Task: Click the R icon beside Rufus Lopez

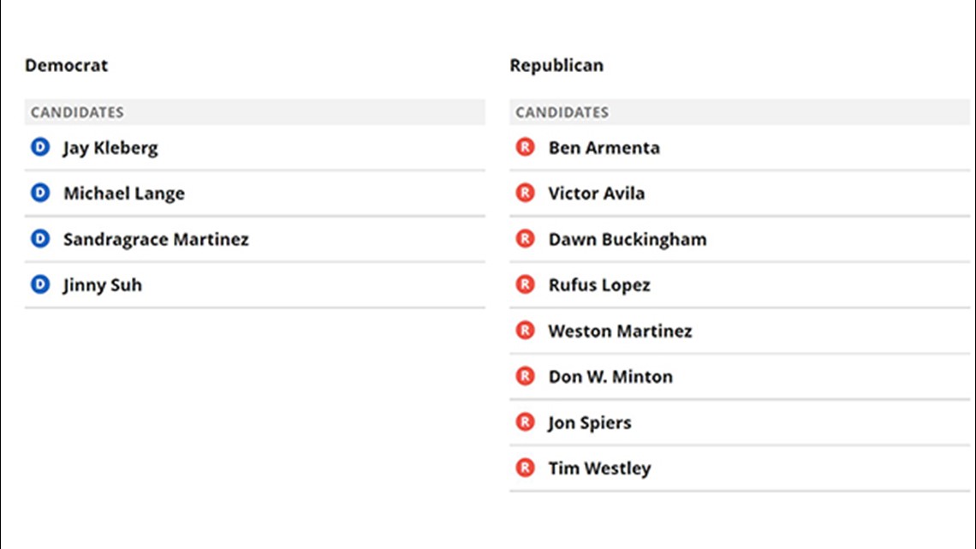Action: tap(526, 284)
